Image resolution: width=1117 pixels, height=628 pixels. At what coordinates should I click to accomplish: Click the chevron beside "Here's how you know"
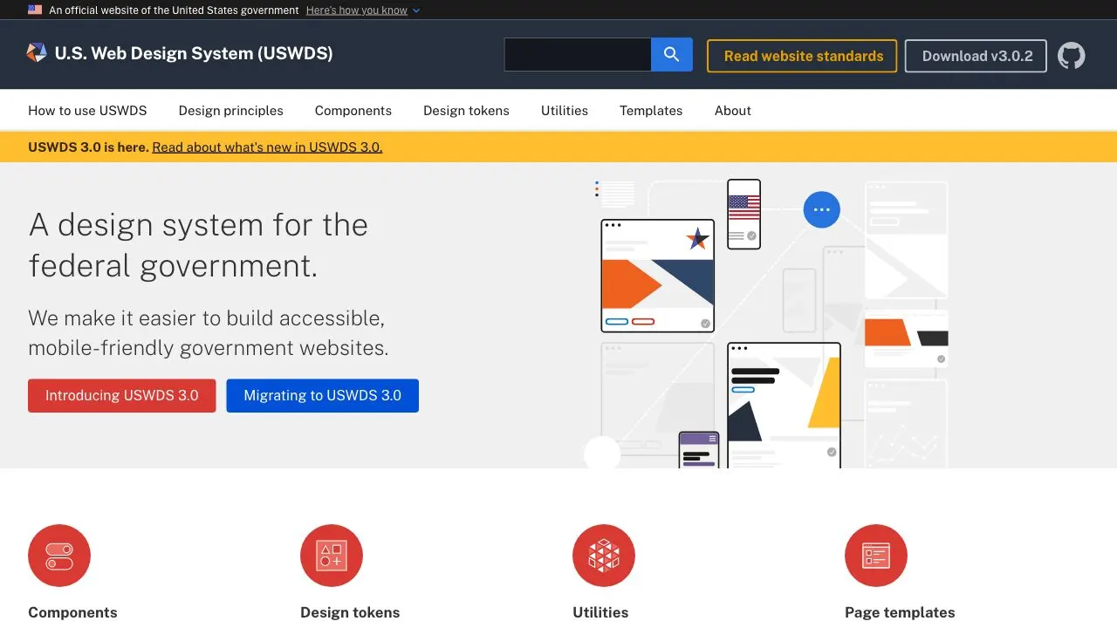pos(416,10)
